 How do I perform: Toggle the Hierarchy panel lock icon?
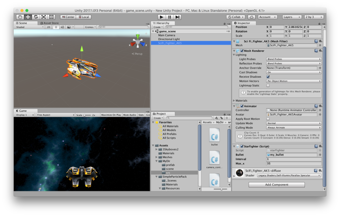click(x=224, y=24)
